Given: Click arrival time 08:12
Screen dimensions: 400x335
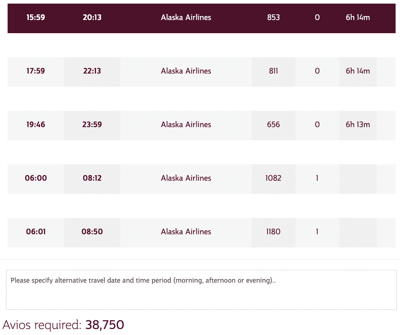Looking at the screenshot, I should coord(92,178).
